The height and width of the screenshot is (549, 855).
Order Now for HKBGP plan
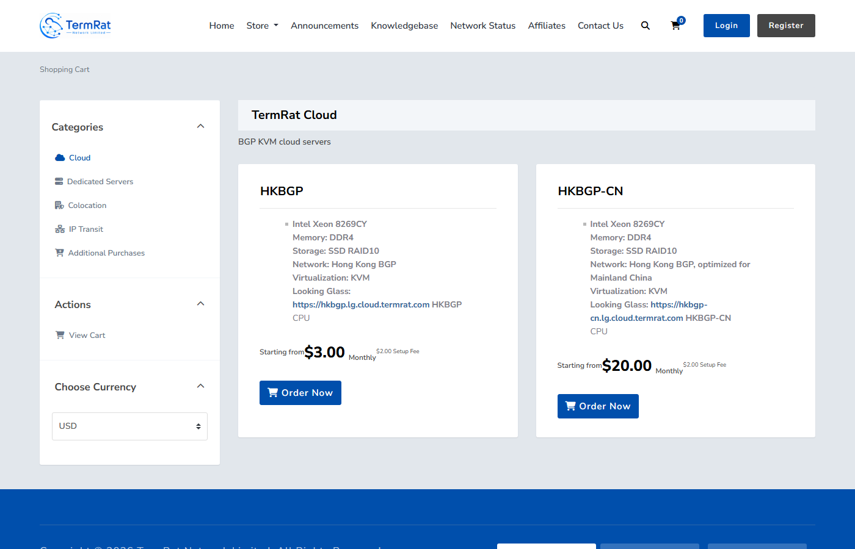tap(300, 393)
